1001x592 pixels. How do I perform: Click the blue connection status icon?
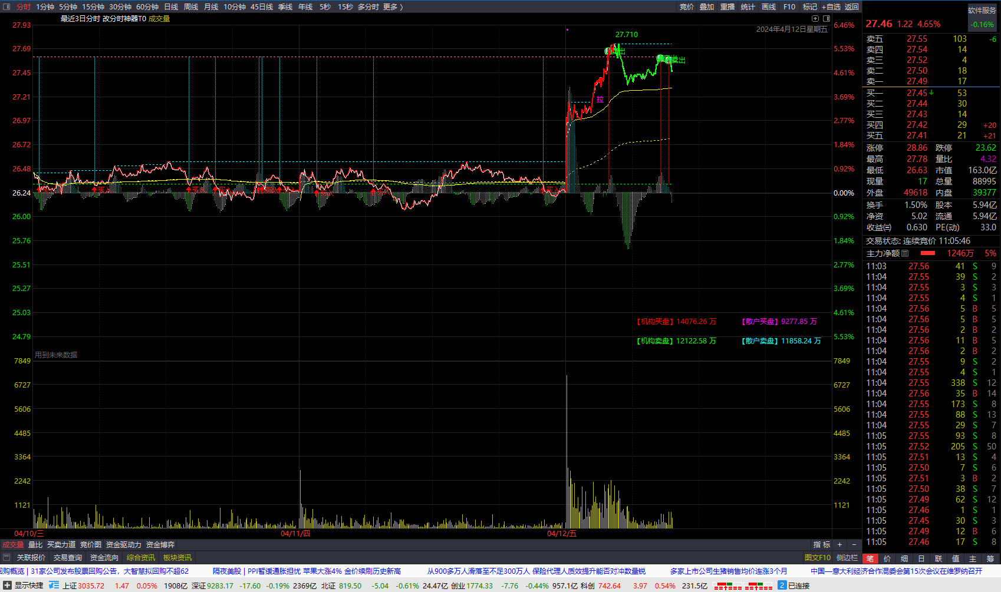tap(782, 586)
